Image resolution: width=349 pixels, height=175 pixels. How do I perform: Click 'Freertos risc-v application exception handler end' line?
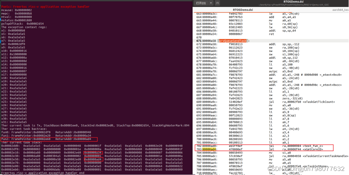point(43,173)
